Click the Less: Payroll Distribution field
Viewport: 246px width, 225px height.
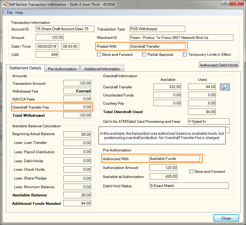point(77,152)
